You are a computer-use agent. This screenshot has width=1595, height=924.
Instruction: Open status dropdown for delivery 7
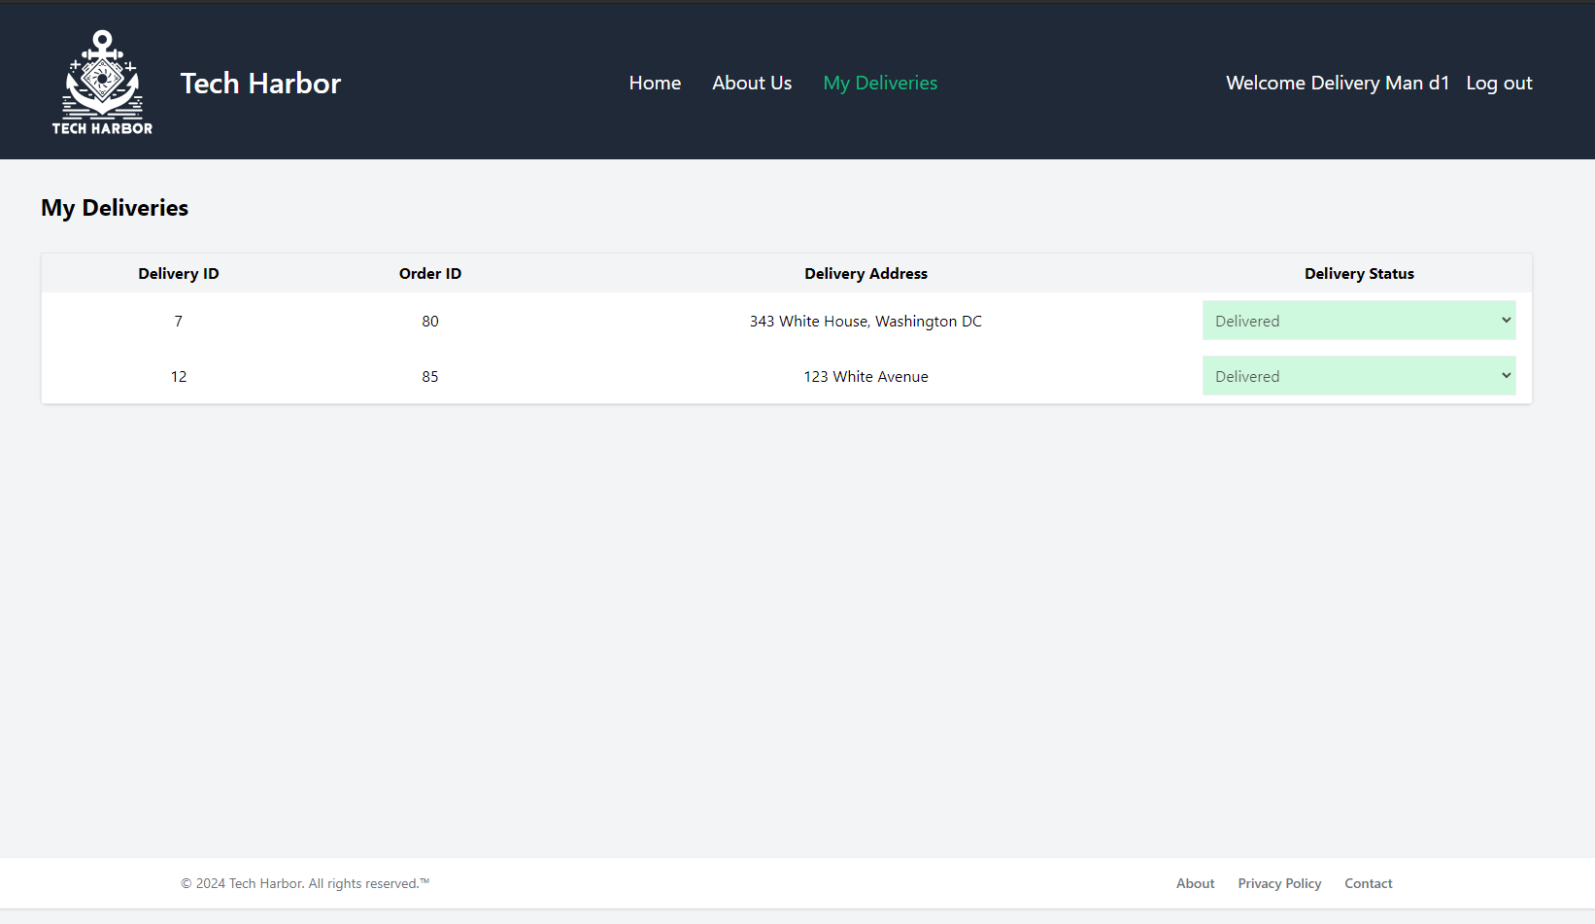click(x=1359, y=321)
